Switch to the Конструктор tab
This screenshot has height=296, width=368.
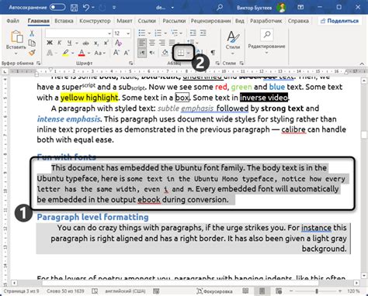tap(95, 21)
